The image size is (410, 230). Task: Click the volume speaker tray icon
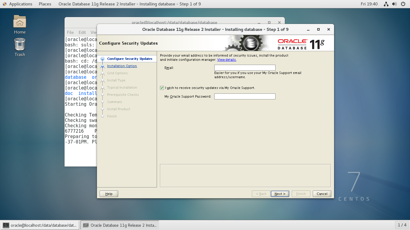point(394,4)
